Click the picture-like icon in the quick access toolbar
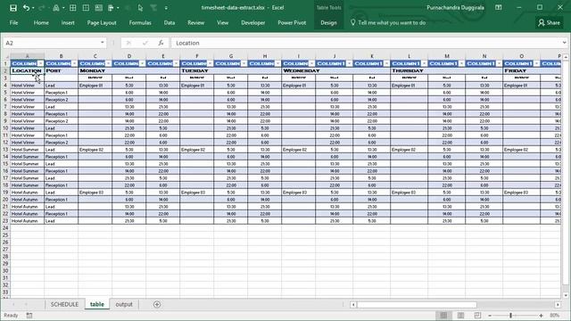Screen dimensions: 571x321 pos(99,8)
